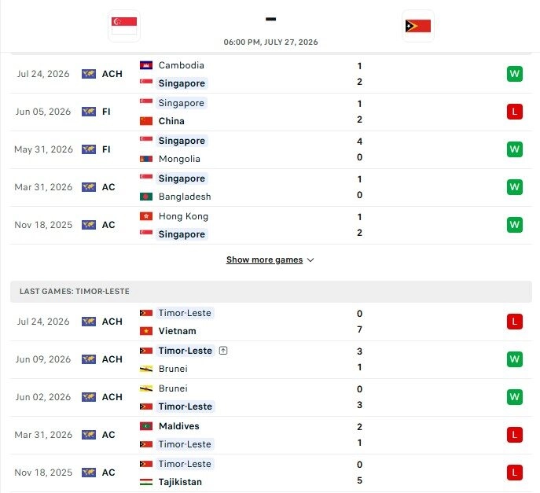Click the Tajikistan flag icon

pyautogui.click(x=146, y=482)
